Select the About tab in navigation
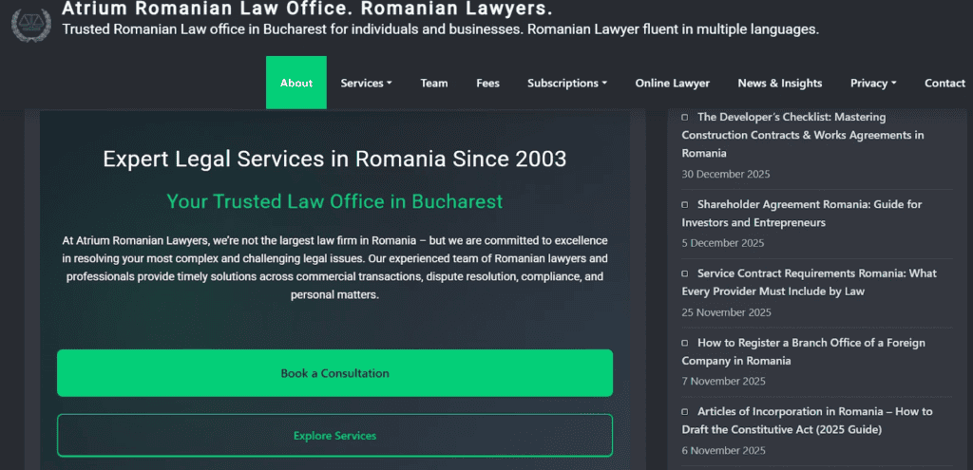Screen dimensions: 973x470 (296, 84)
